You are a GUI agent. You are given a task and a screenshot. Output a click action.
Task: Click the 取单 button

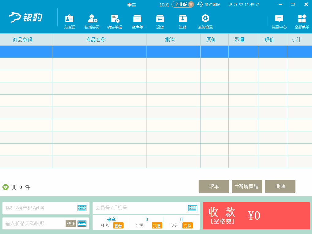coord(214,186)
